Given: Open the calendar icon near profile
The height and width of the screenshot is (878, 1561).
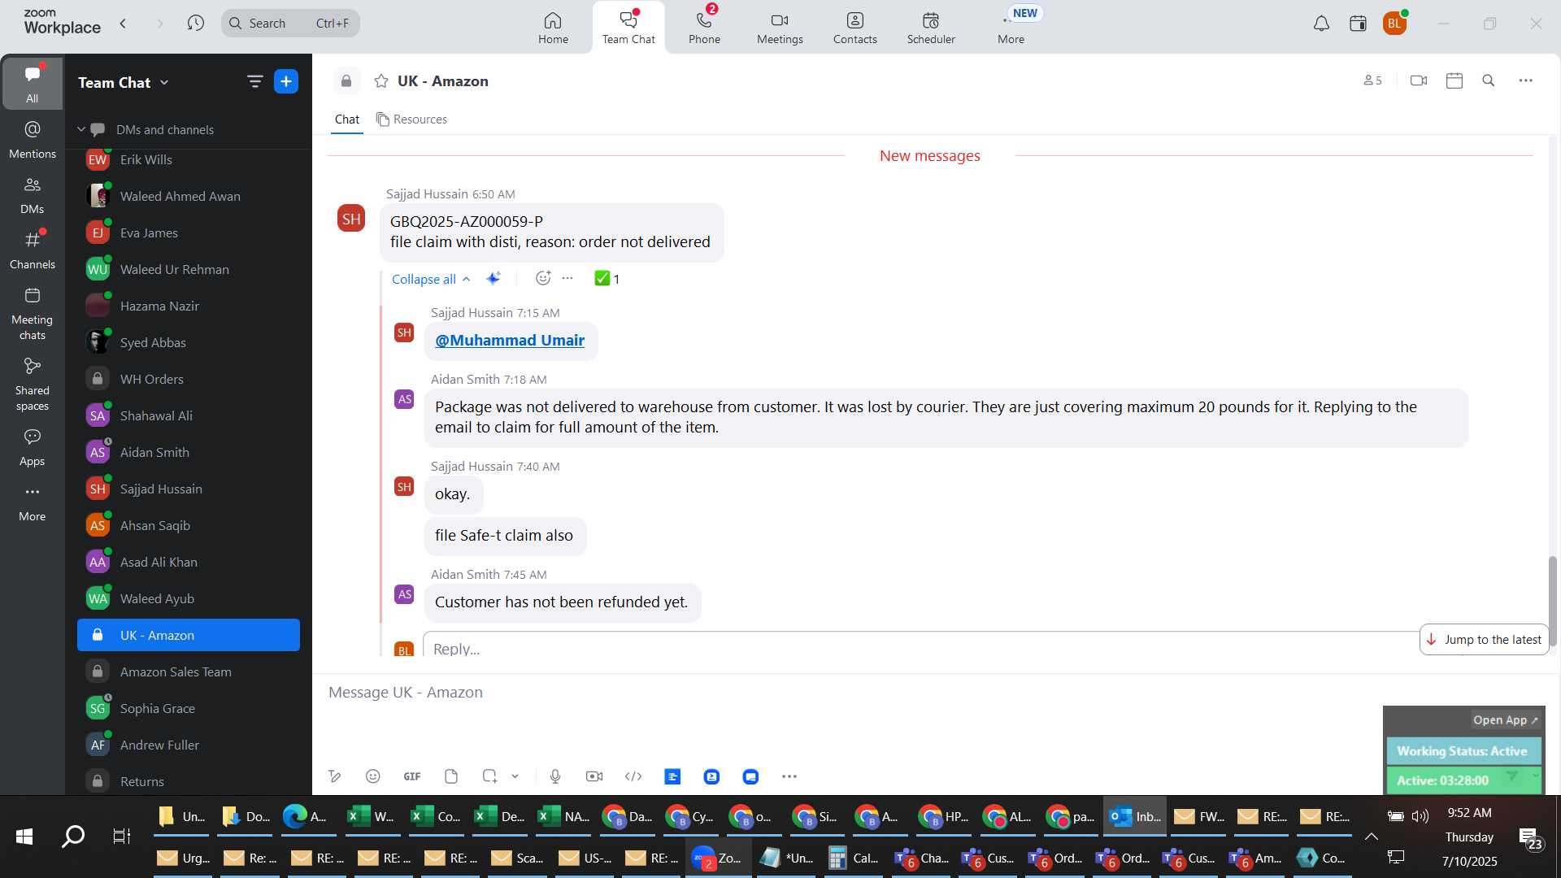Looking at the screenshot, I should pyautogui.click(x=1358, y=24).
